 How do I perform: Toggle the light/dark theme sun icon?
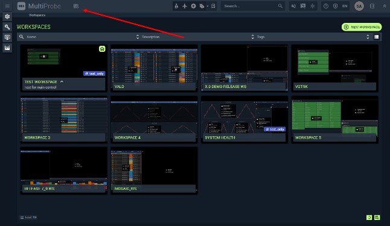[312, 6]
